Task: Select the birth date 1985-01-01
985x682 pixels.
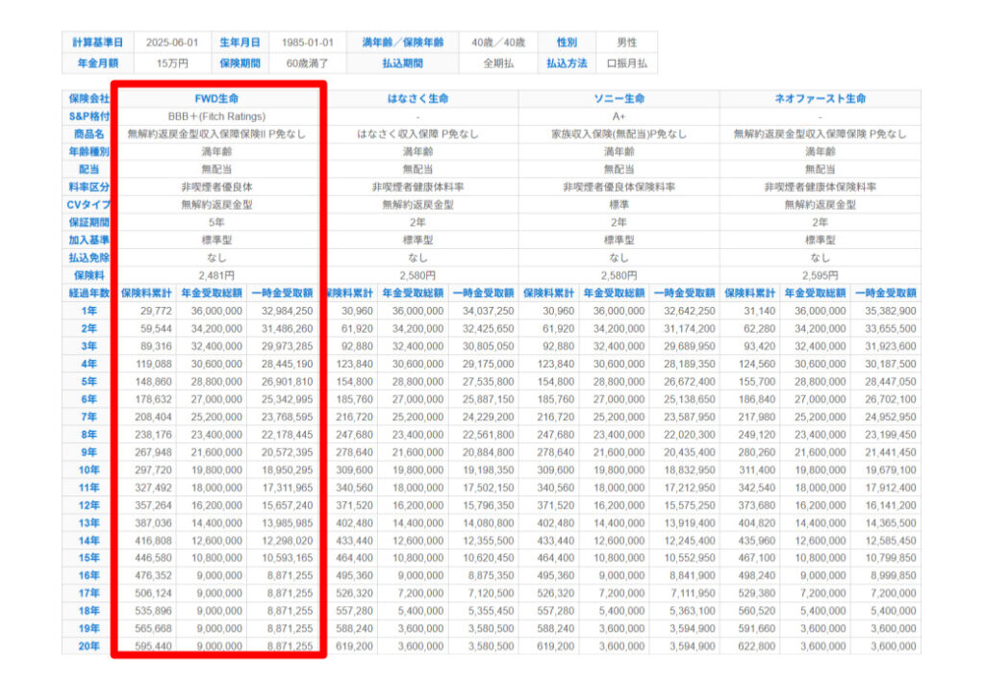Action: coord(307,42)
